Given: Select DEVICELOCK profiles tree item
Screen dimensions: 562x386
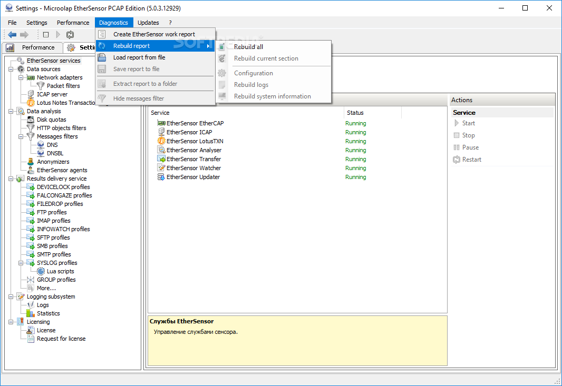Looking at the screenshot, I should click(x=63, y=187).
